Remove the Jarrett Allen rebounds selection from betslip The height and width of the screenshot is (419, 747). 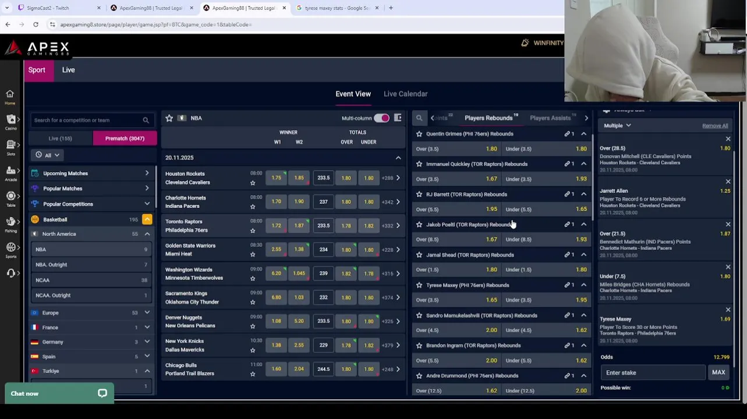tap(728, 182)
